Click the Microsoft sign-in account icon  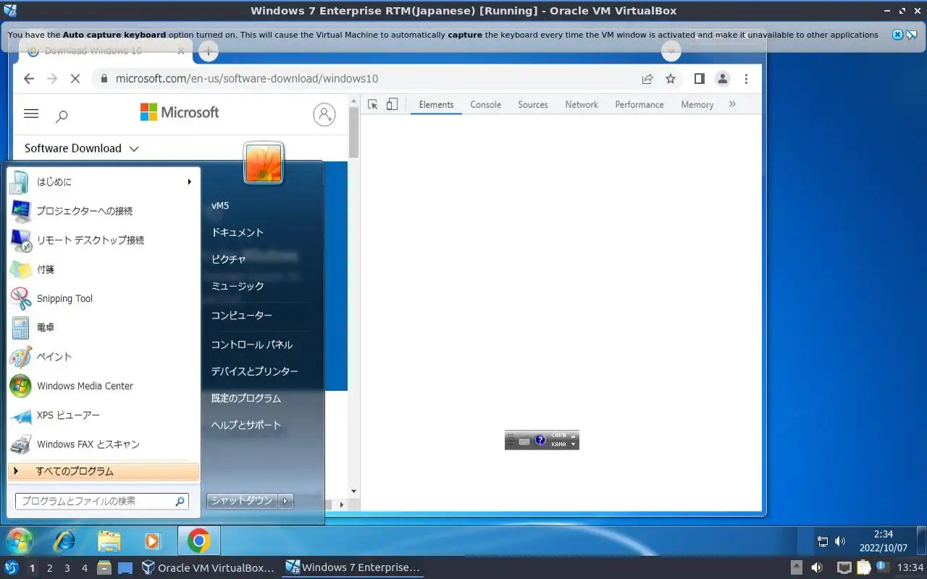coord(324,114)
